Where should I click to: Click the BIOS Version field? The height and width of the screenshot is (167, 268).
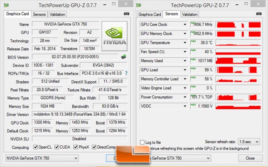[75, 56]
